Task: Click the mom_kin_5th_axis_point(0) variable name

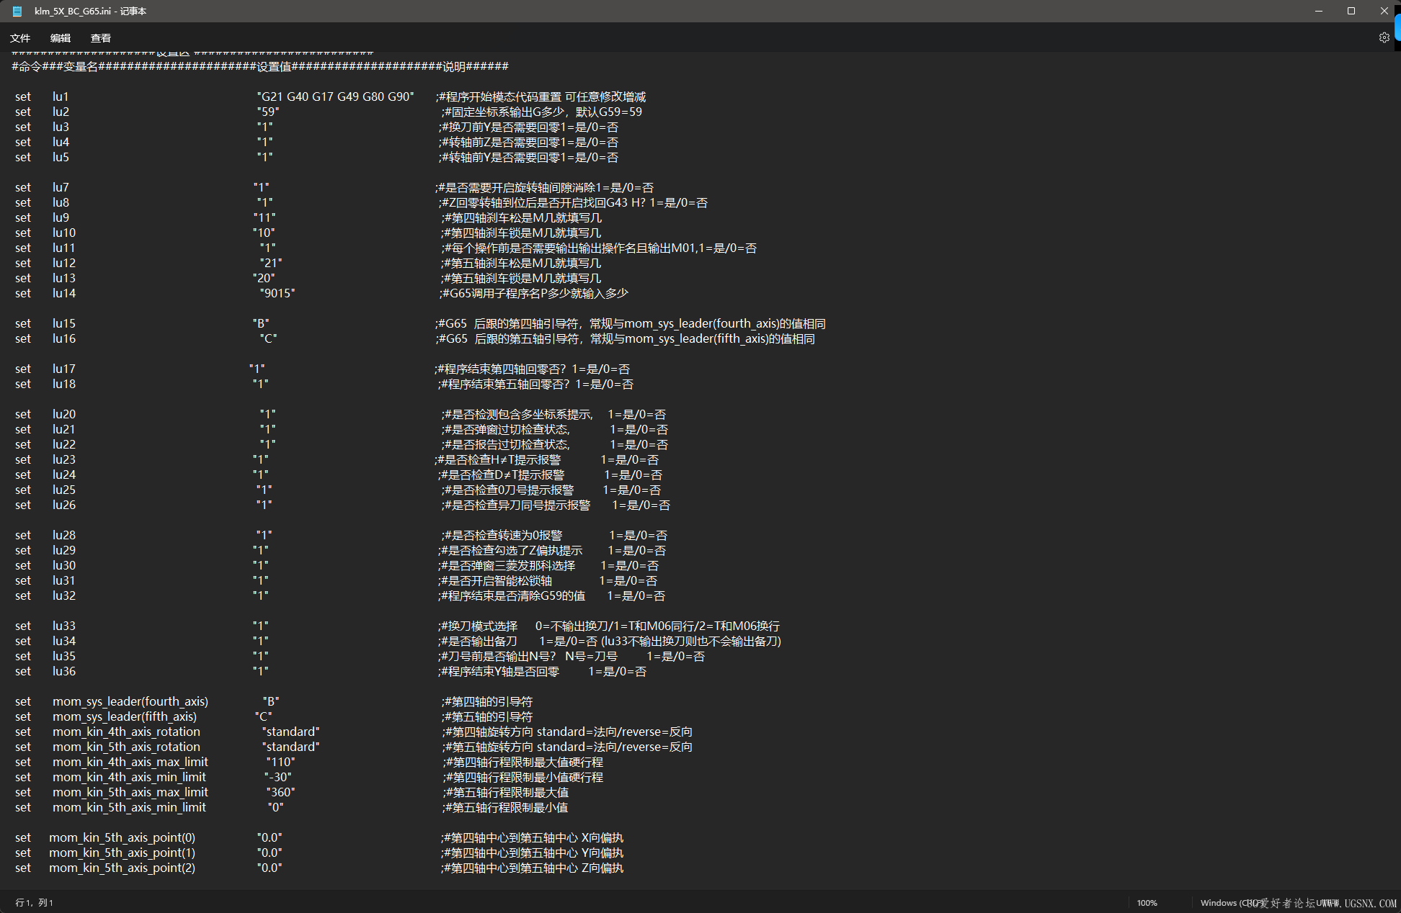Action: [x=122, y=837]
